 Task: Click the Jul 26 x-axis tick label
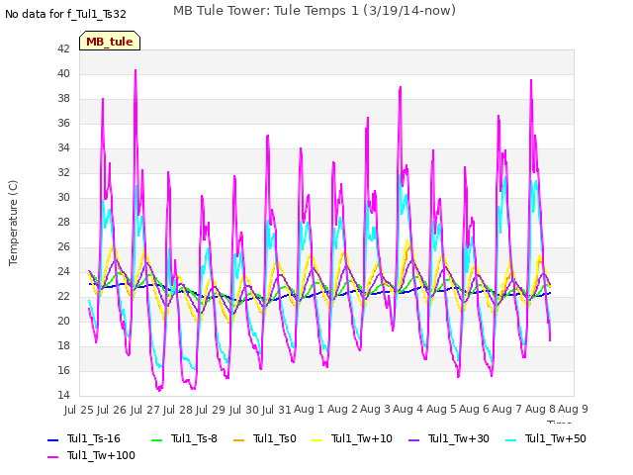point(112,410)
